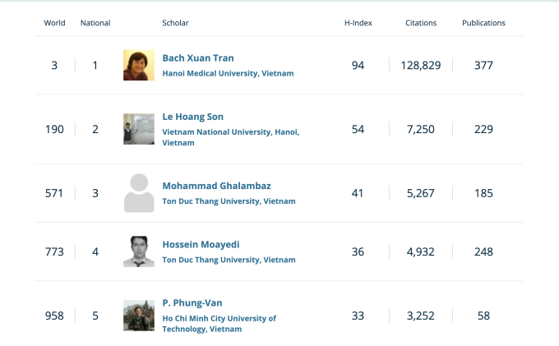
Task: Click Le Hoang Son's profile photo
Action: (138, 129)
